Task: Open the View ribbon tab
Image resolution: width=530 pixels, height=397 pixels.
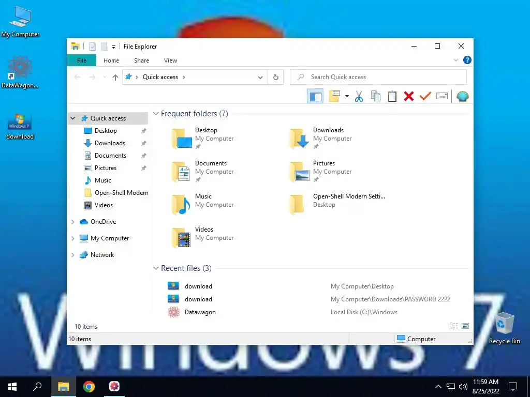Action: [170, 60]
